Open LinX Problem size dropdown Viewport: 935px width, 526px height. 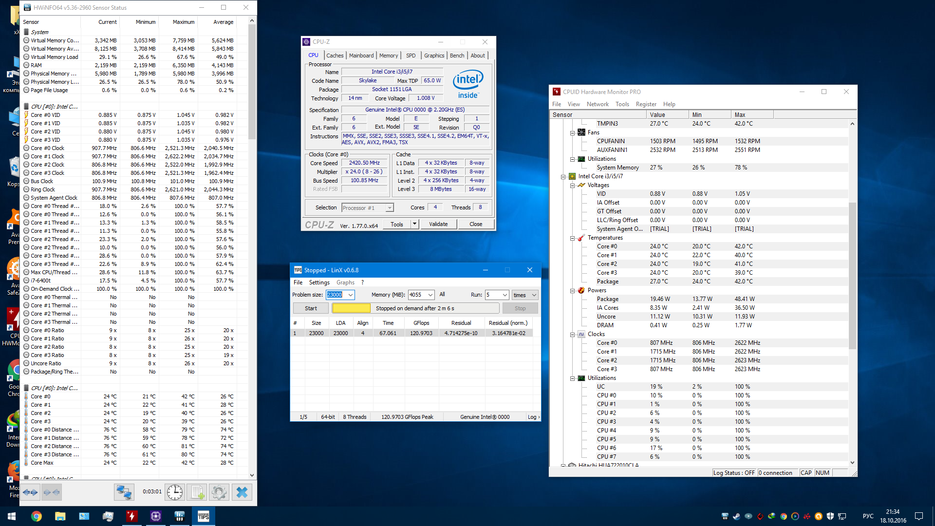(350, 295)
